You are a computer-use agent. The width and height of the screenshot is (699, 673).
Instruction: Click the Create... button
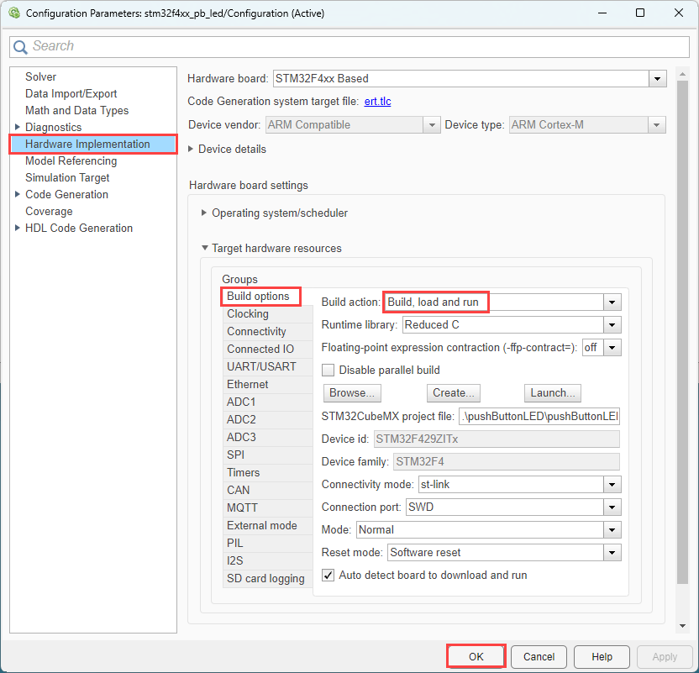454,393
